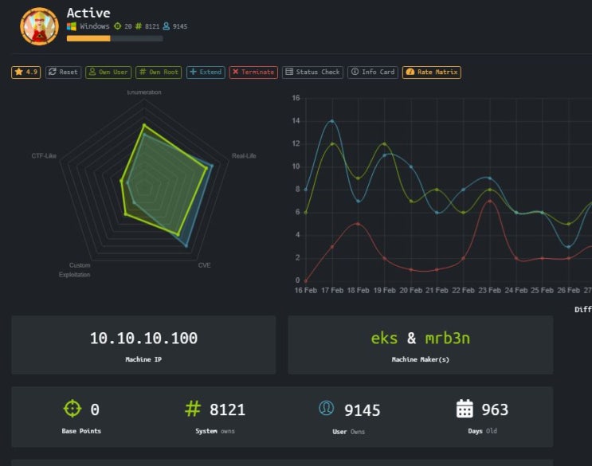592x466 pixels.
Task: Click the blue User Owns person icon
Action: pos(326,409)
